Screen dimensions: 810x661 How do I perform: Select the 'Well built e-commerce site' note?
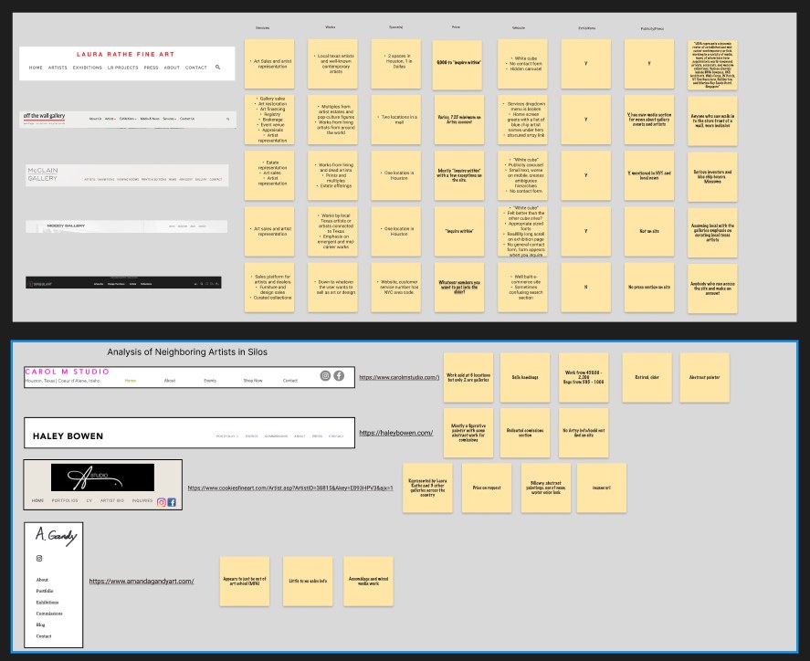tap(522, 287)
